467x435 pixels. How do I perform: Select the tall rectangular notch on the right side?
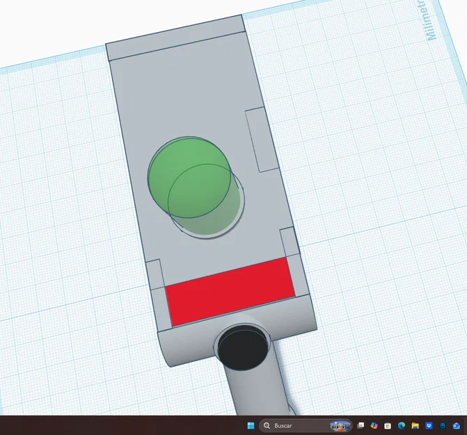pos(261,139)
